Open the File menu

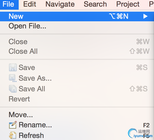(x=9, y=5)
